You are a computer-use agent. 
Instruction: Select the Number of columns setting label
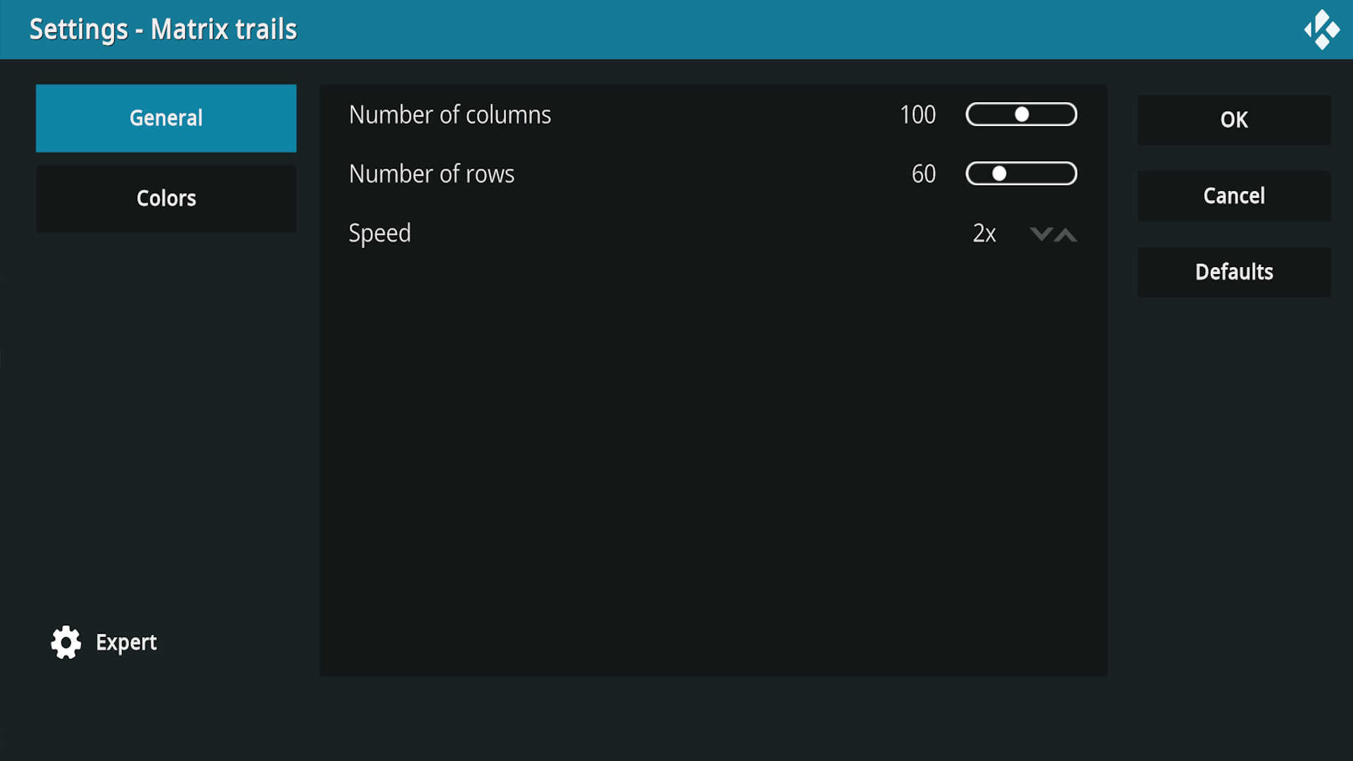(x=450, y=115)
